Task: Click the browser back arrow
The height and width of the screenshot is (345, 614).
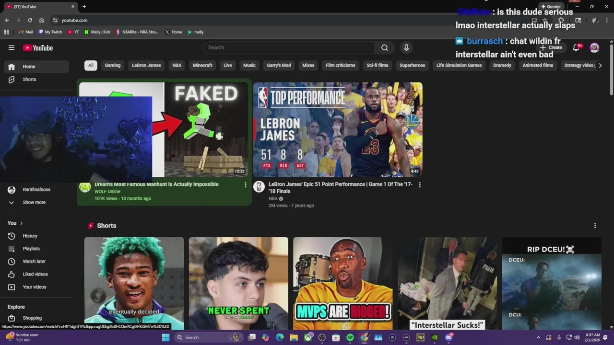Action: 7,20
